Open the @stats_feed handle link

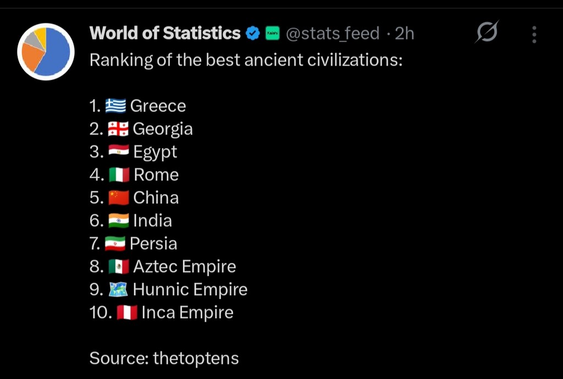click(333, 34)
